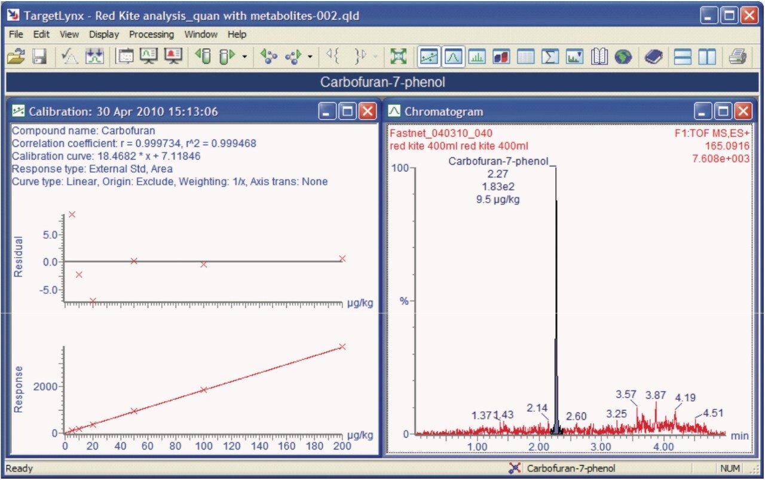Open the method editor window icon

pyautogui.click(x=126, y=57)
